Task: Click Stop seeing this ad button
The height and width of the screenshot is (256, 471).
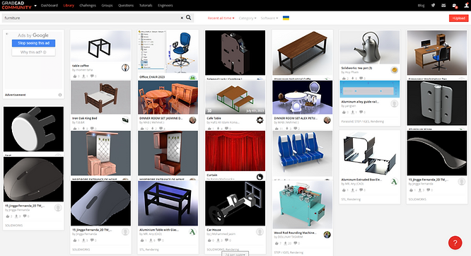Action: 33,43
